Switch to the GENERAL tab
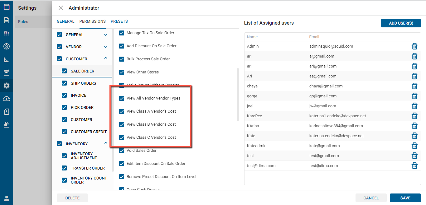Image resolution: width=426 pixels, height=205 pixels. (65, 21)
